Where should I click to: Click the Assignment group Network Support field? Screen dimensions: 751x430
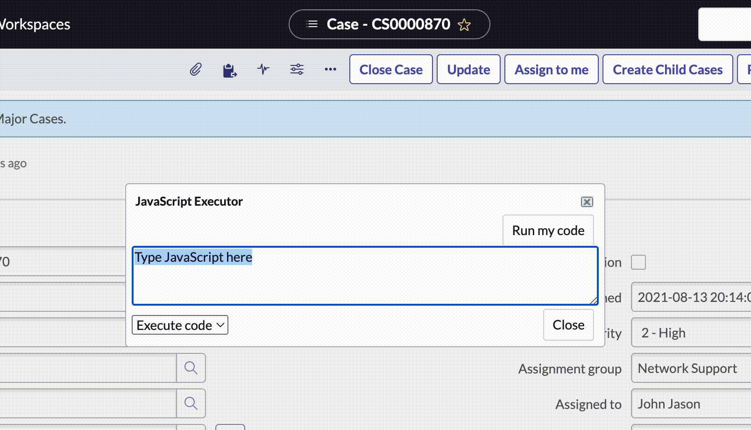[691, 368]
